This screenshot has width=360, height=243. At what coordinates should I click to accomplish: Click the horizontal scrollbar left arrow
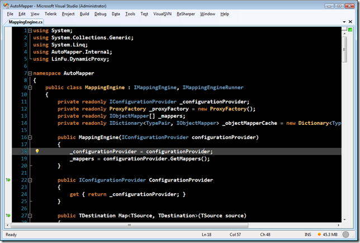coord(8,225)
